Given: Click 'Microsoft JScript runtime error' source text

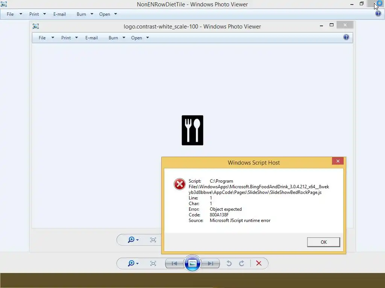Looking at the screenshot, I should click(240, 220).
